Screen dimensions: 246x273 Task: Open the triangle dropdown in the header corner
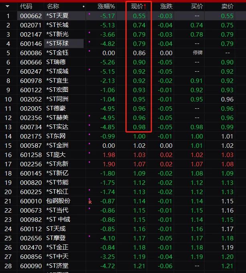[x=7, y=6]
